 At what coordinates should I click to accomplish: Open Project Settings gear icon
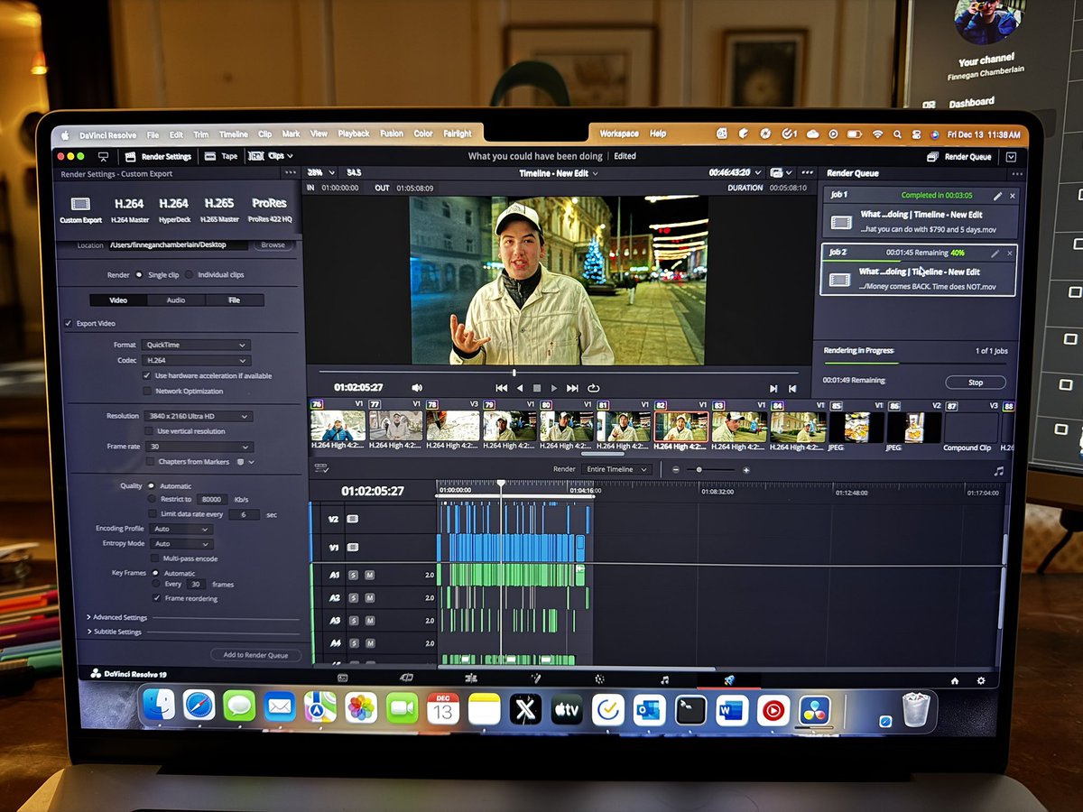point(980,680)
